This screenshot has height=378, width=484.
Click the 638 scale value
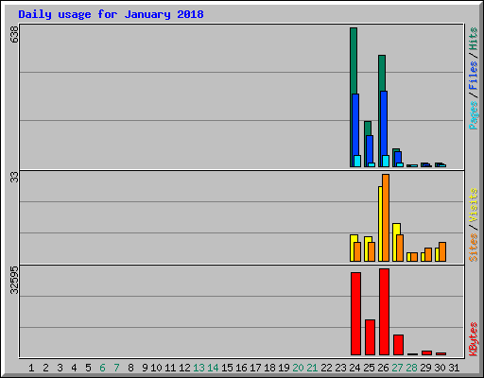pyautogui.click(x=14, y=35)
